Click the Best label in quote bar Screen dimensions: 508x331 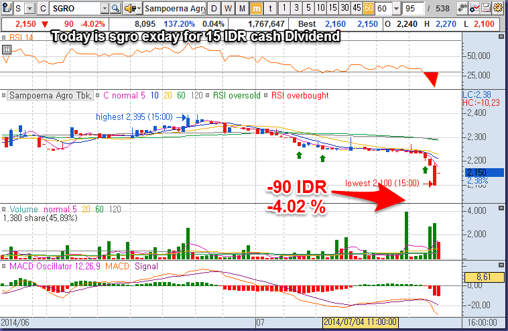[307, 24]
